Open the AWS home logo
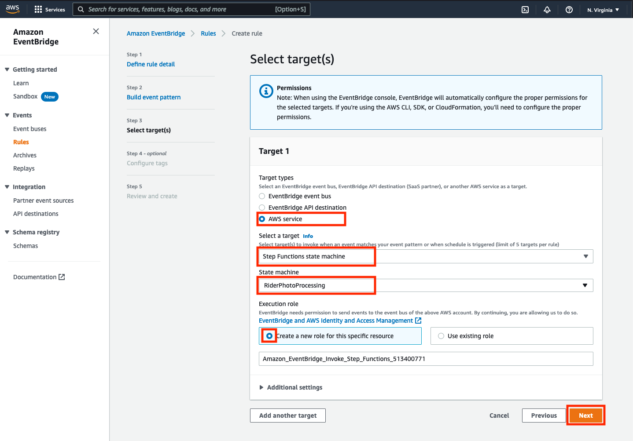 point(13,9)
